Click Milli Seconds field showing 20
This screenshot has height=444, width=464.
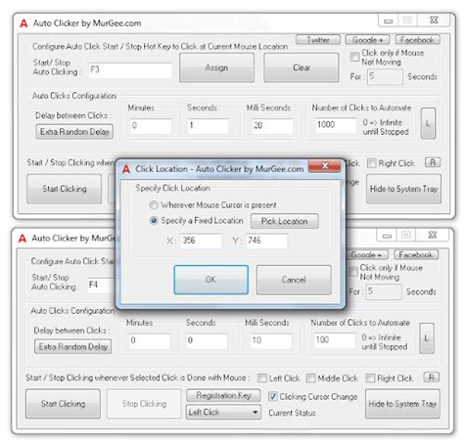point(272,126)
